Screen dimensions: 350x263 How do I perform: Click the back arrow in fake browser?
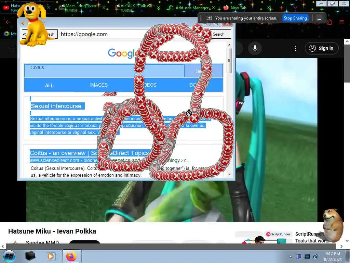coord(24,34)
